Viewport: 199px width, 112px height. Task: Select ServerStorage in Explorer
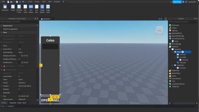[176, 44]
